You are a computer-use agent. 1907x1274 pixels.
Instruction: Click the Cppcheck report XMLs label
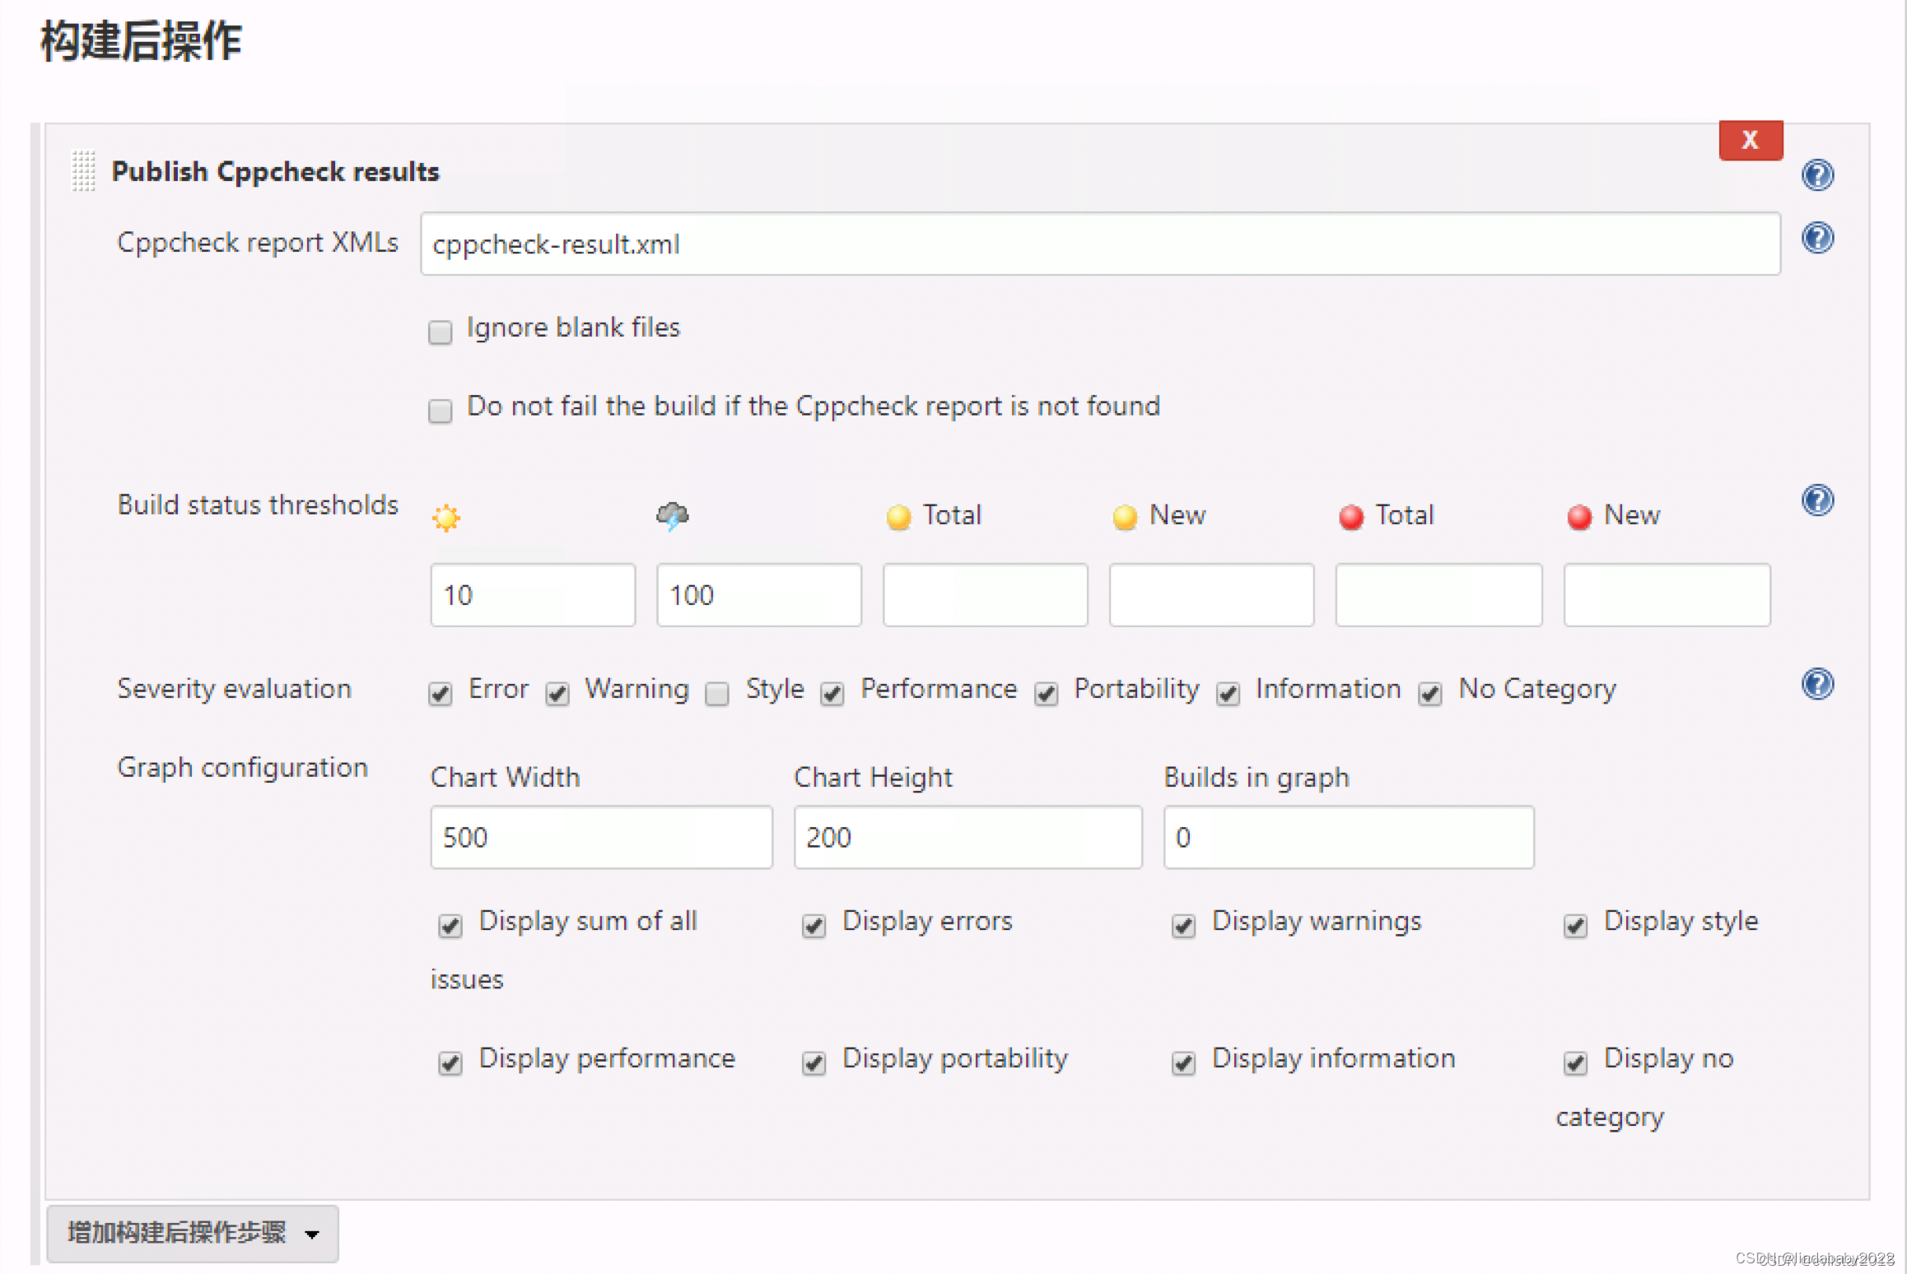(x=258, y=243)
